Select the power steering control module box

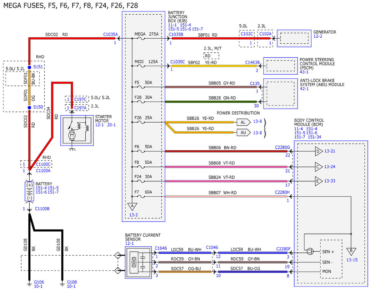click(x=281, y=66)
